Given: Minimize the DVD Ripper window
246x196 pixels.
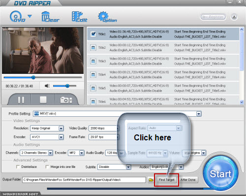Looking at the screenshot, I should [230, 2].
